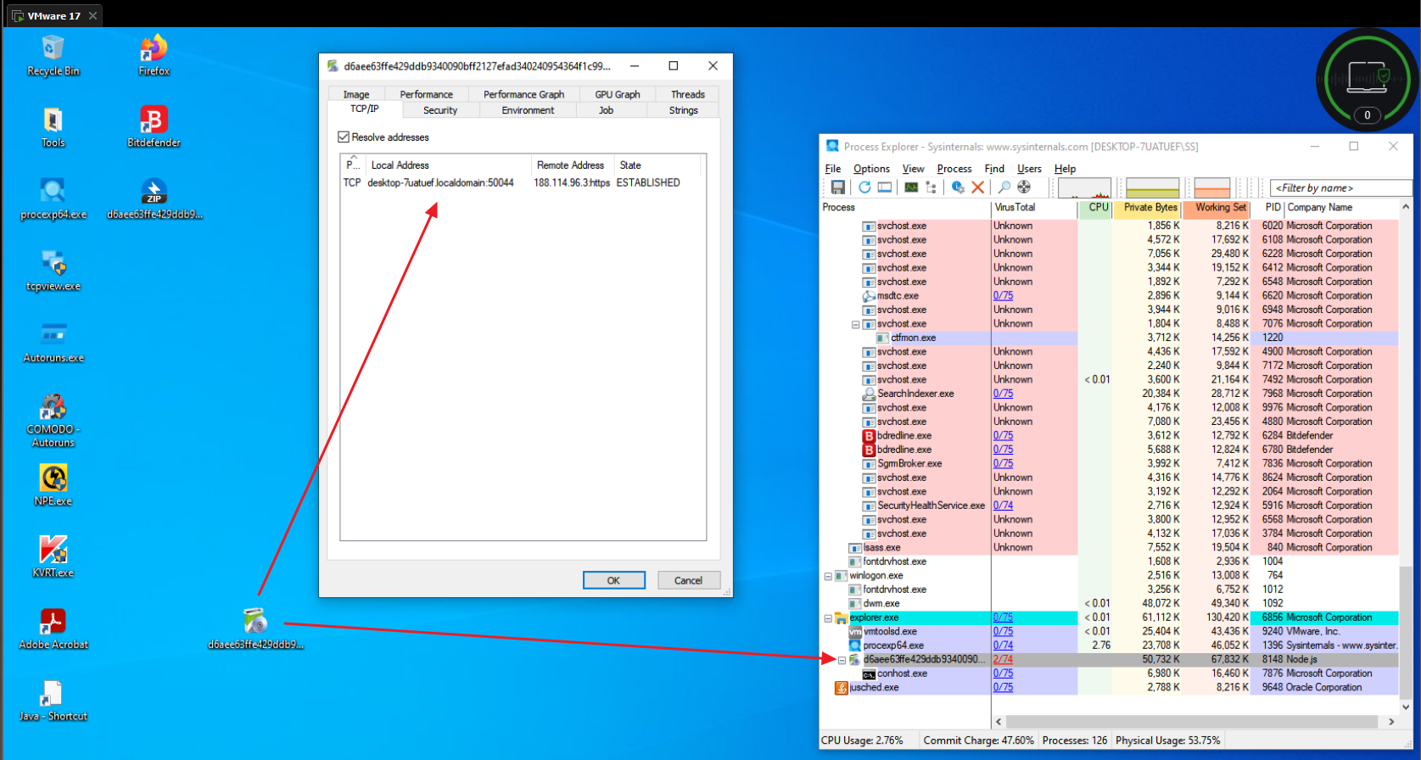
Task: Select the Adobe Acrobat desktop icon
Action: click(x=53, y=629)
